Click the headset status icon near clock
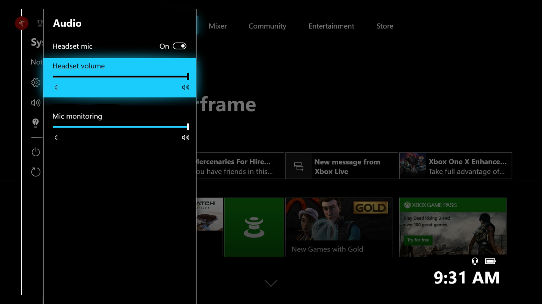 (x=475, y=261)
